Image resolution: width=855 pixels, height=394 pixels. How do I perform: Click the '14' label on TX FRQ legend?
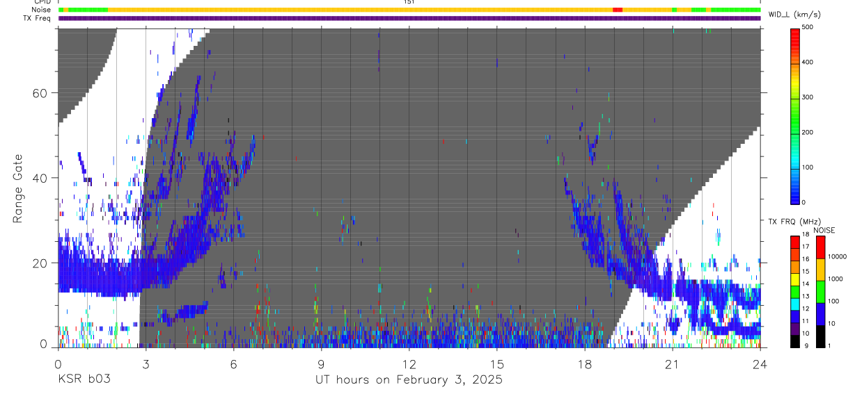(x=806, y=284)
